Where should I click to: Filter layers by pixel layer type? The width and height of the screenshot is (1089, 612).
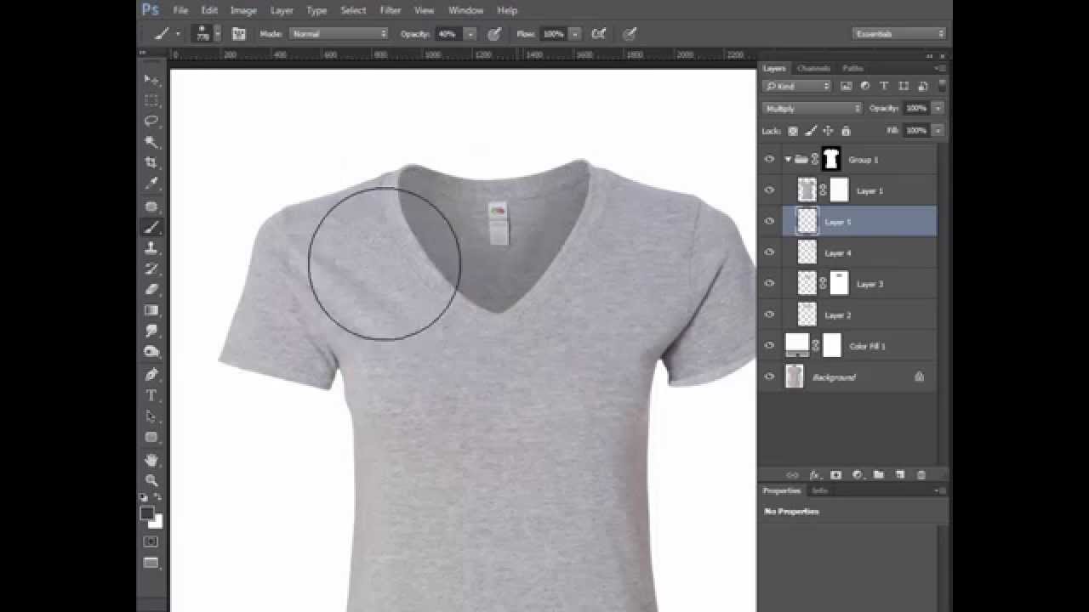pos(847,86)
